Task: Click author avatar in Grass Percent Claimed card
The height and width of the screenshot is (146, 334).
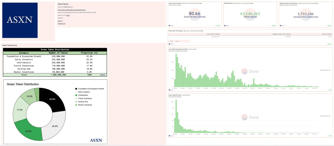Action: (x=170, y=26)
